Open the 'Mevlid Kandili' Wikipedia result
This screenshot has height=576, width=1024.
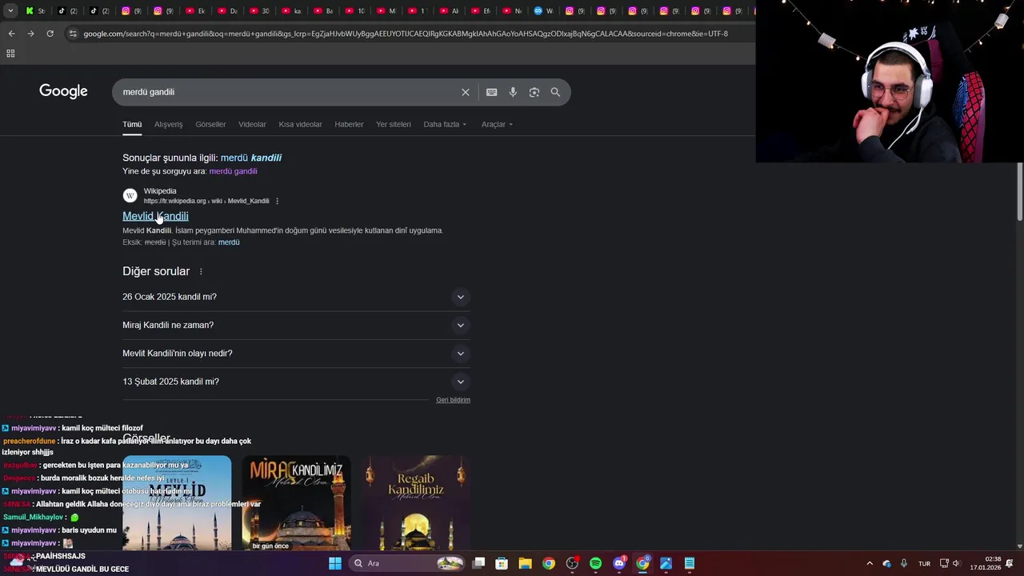[155, 216]
